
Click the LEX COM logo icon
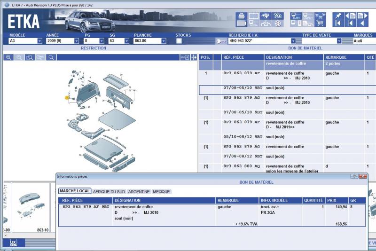[14, 243]
